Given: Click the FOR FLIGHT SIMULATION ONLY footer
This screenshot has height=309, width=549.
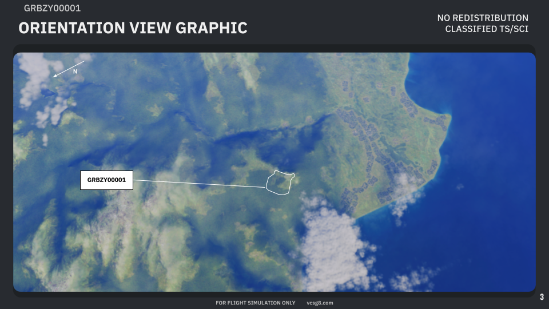Looking at the screenshot, I should coord(255,303).
